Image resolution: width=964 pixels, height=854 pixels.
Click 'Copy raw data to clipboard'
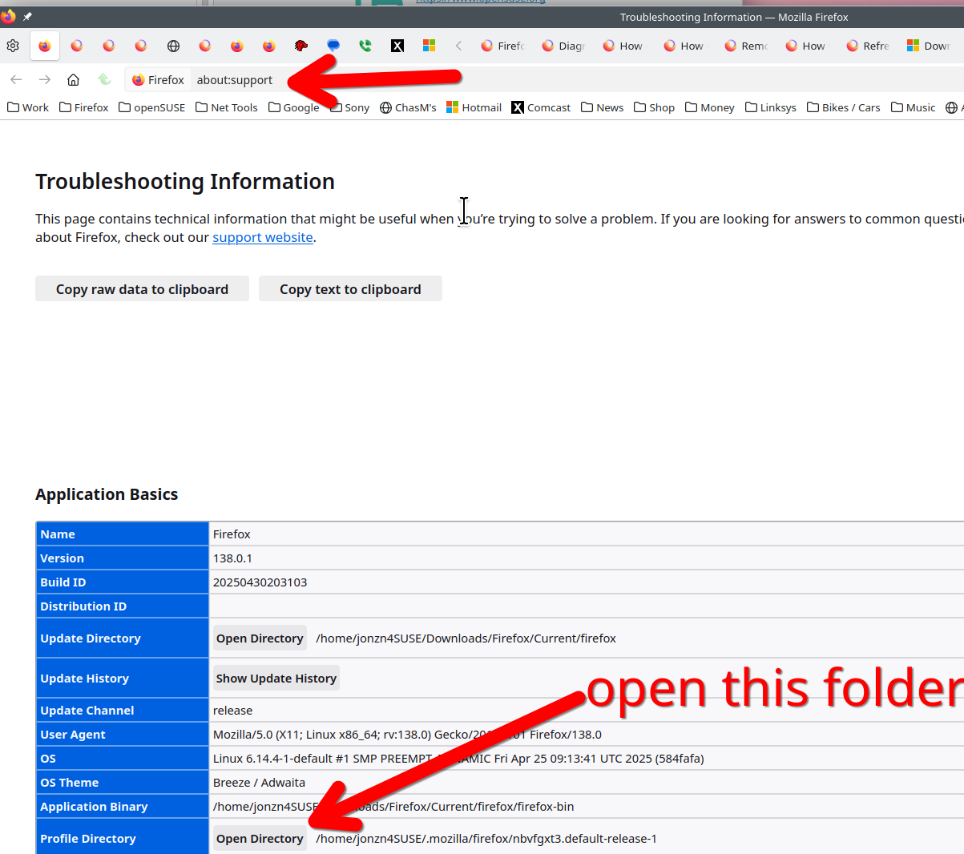pyautogui.click(x=142, y=289)
